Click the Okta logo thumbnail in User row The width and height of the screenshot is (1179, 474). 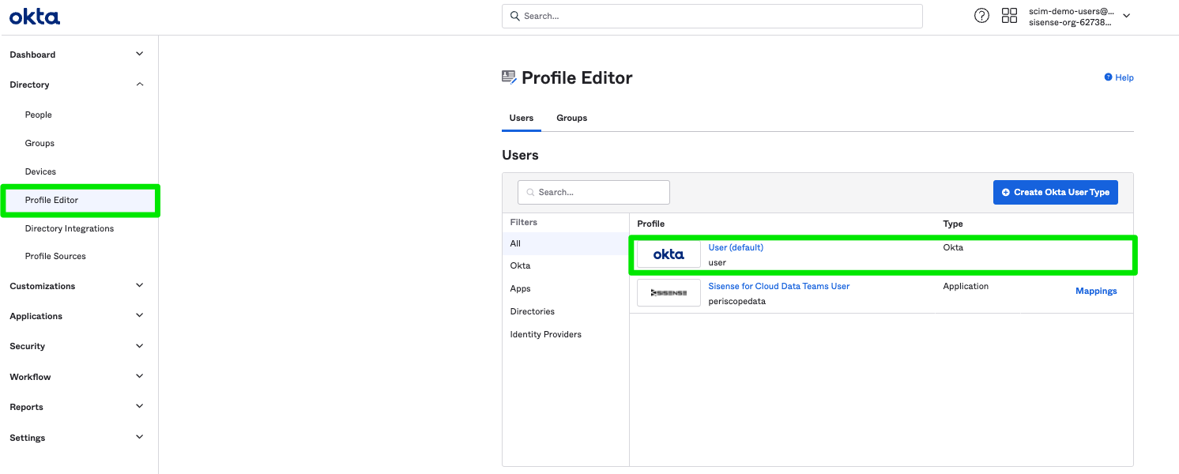(669, 254)
